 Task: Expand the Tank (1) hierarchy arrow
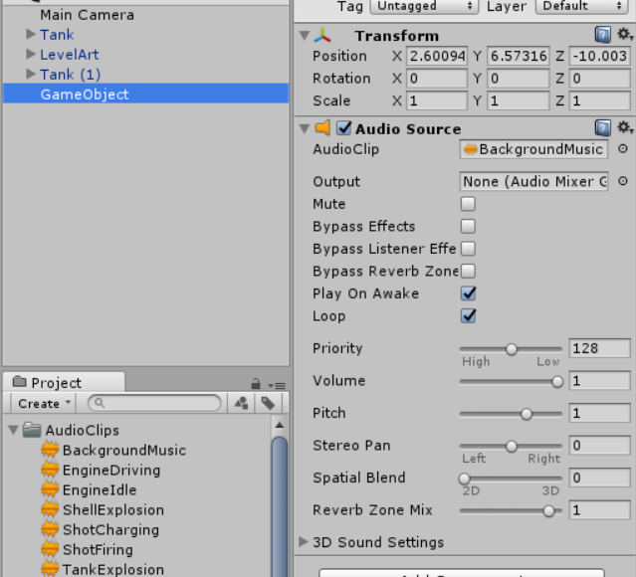coord(31,74)
